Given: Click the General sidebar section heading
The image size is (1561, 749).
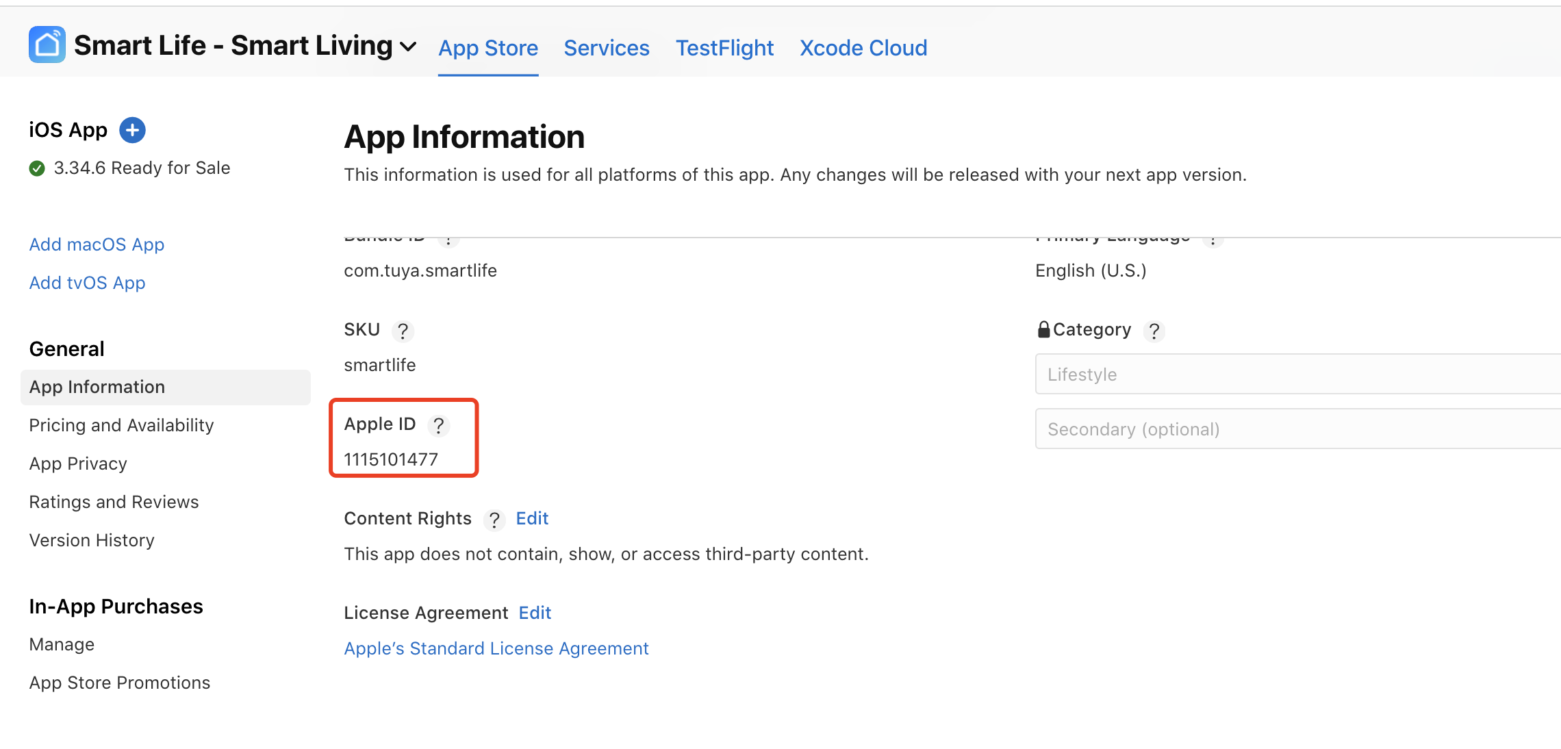Looking at the screenshot, I should (x=66, y=349).
